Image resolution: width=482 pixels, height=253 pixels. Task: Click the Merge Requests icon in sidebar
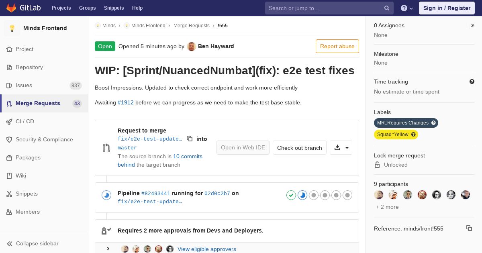[9, 103]
